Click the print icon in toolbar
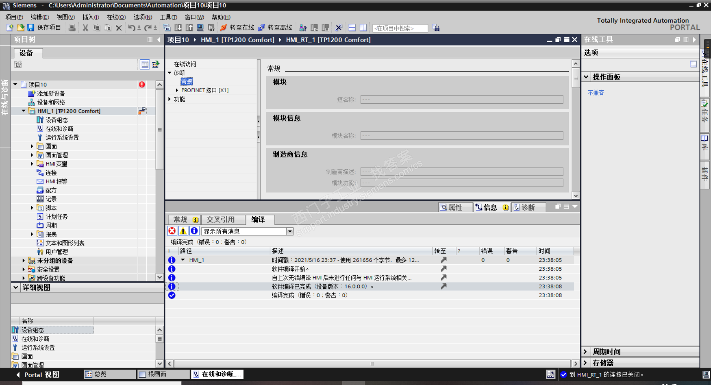The image size is (711, 385). coord(72,28)
